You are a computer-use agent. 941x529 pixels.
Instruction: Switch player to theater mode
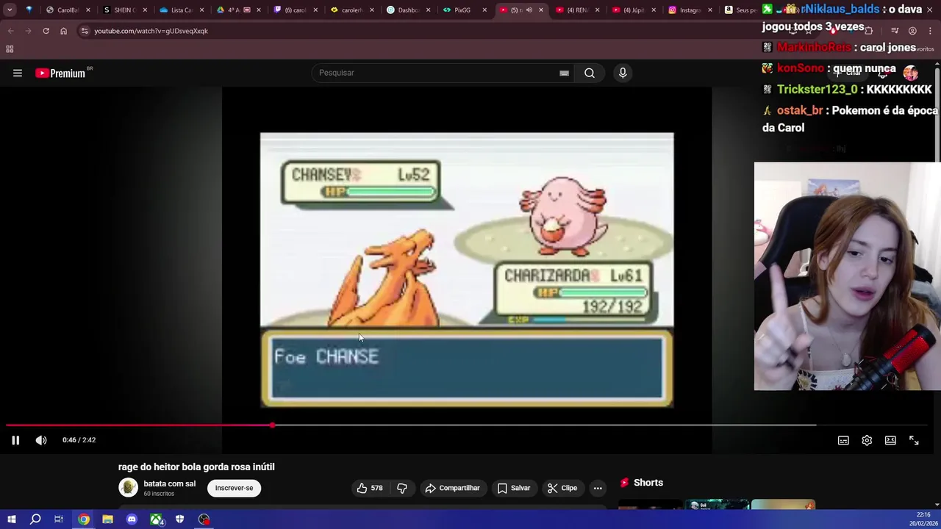pyautogui.click(x=890, y=440)
